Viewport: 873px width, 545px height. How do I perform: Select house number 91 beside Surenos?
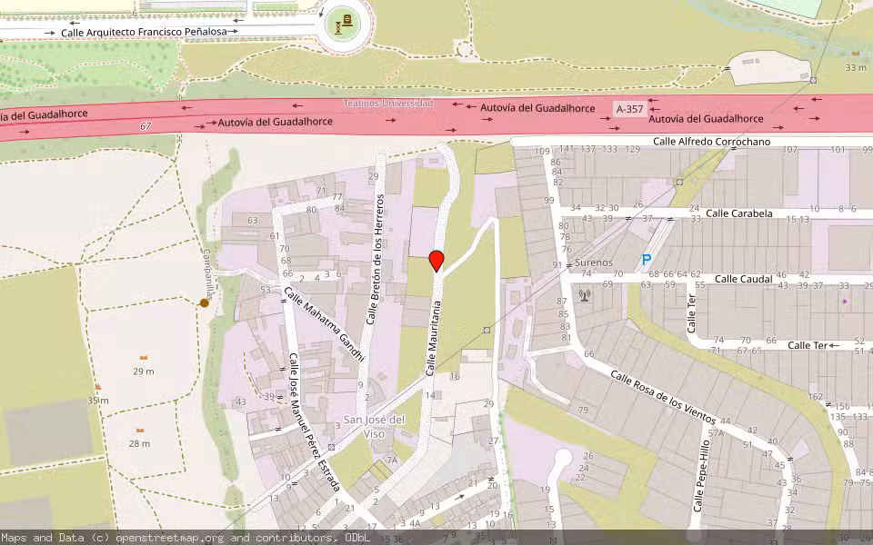point(557,264)
